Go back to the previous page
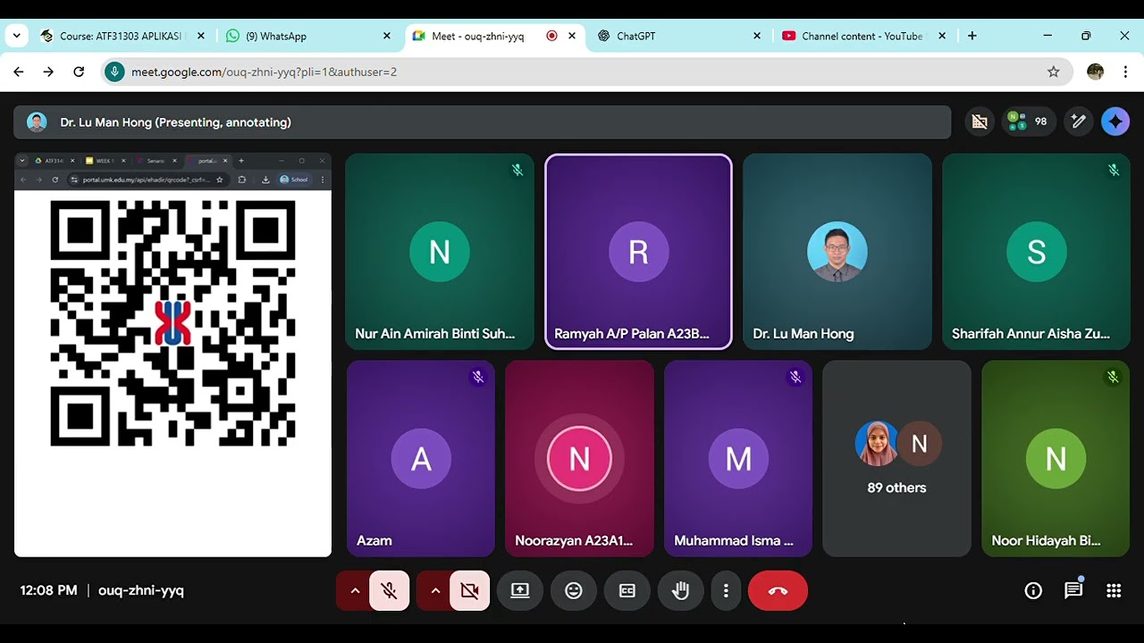The width and height of the screenshot is (1144, 643). click(x=19, y=71)
